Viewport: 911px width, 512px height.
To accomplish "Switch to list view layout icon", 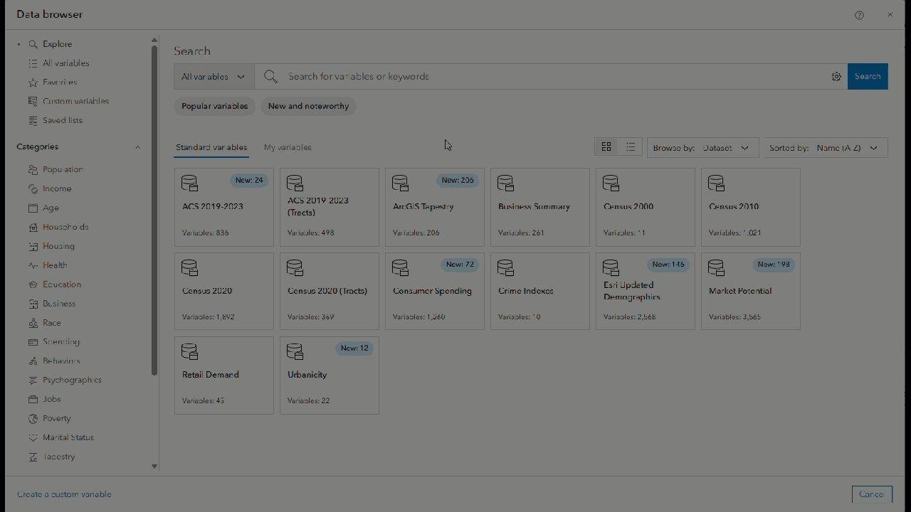I will [x=631, y=147].
